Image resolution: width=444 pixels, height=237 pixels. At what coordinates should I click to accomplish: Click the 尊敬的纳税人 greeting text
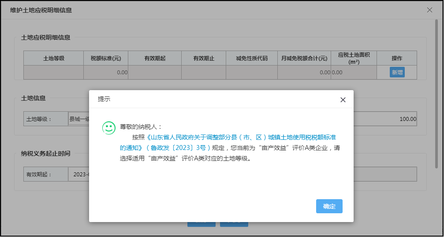click(x=141, y=127)
